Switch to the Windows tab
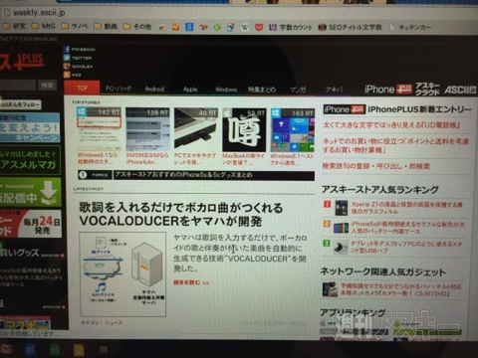Image resolution: width=478 pixels, height=358 pixels. pos(226,89)
